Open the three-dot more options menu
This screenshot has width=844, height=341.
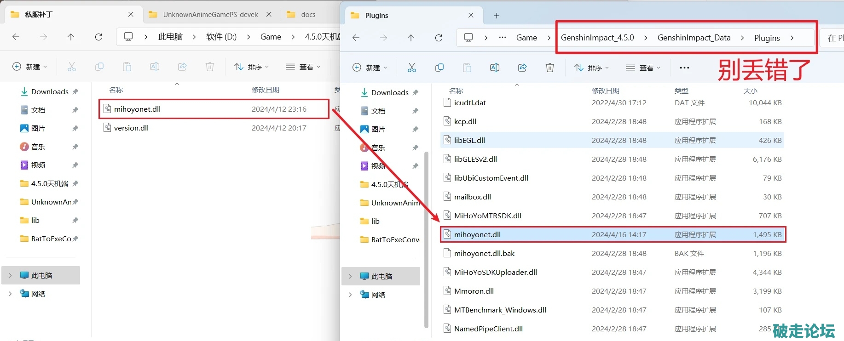(x=684, y=68)
